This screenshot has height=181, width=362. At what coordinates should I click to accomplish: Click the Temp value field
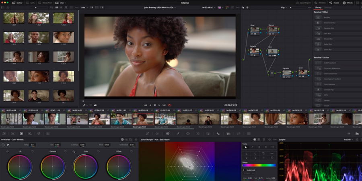coord(32,145)
